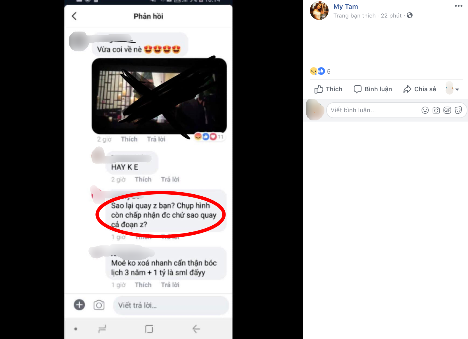
Task: Click the 22 phút timestamp
Action: pyautogui.click(x=391, y=15)
